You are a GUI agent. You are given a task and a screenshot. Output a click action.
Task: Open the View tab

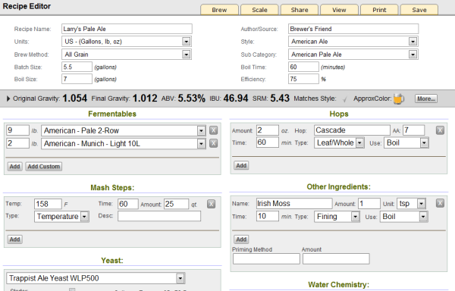[339, 10]
